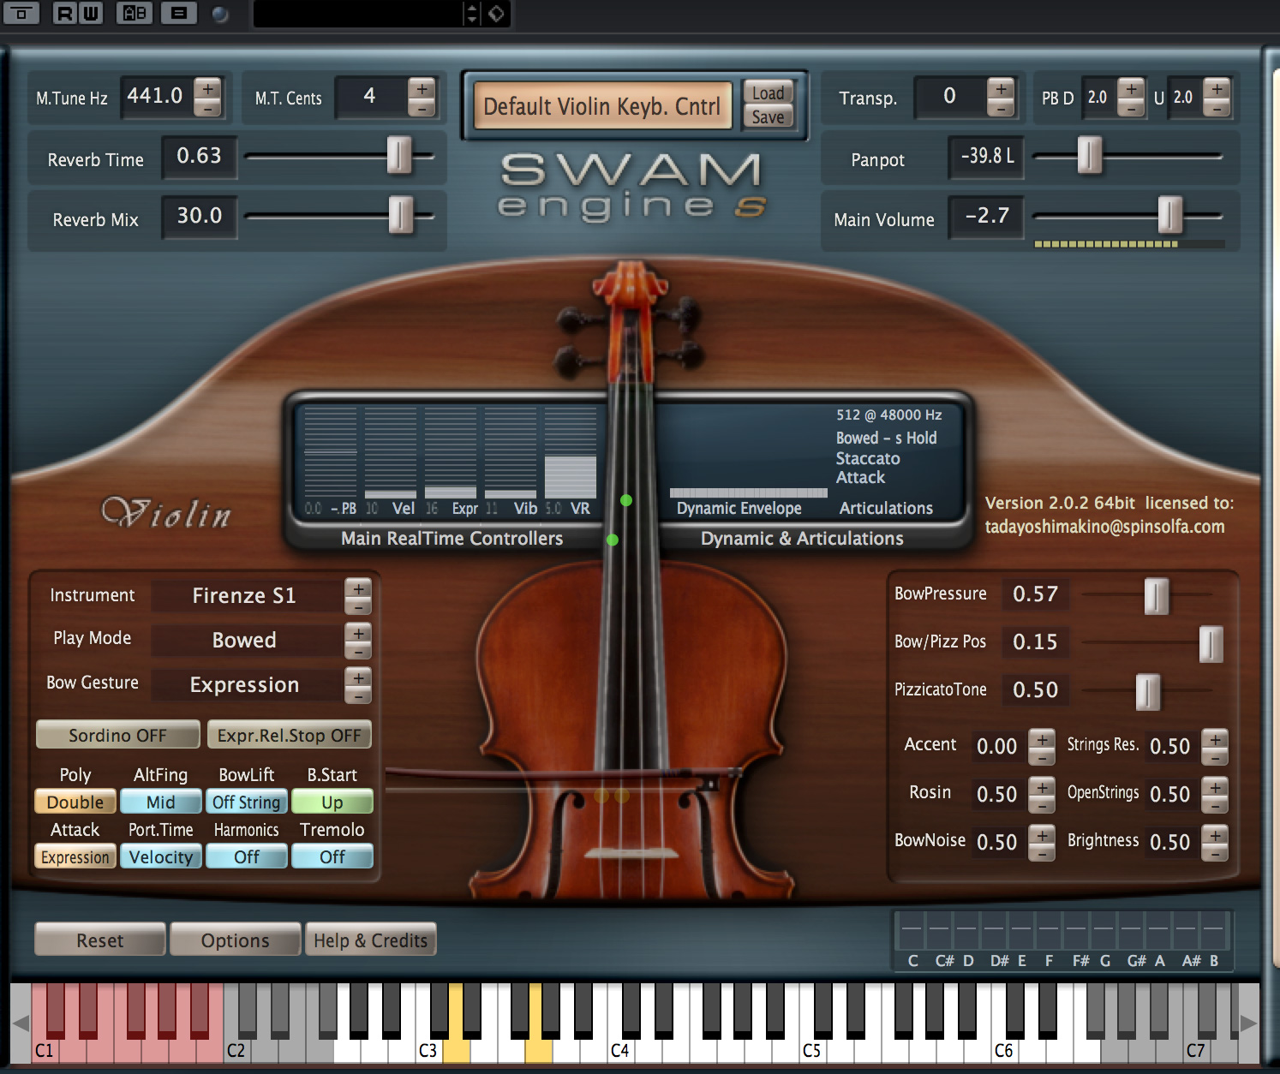Screen dimensions: 1280x1074
Task: Click the Save preset button
Action: click(x=768, y=116)
